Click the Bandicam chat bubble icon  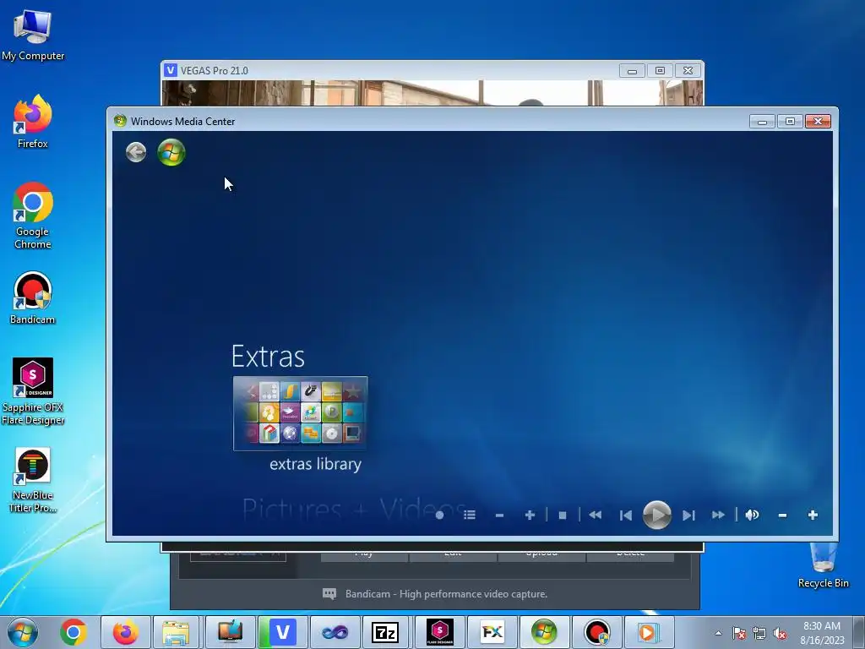pos(329,594)
